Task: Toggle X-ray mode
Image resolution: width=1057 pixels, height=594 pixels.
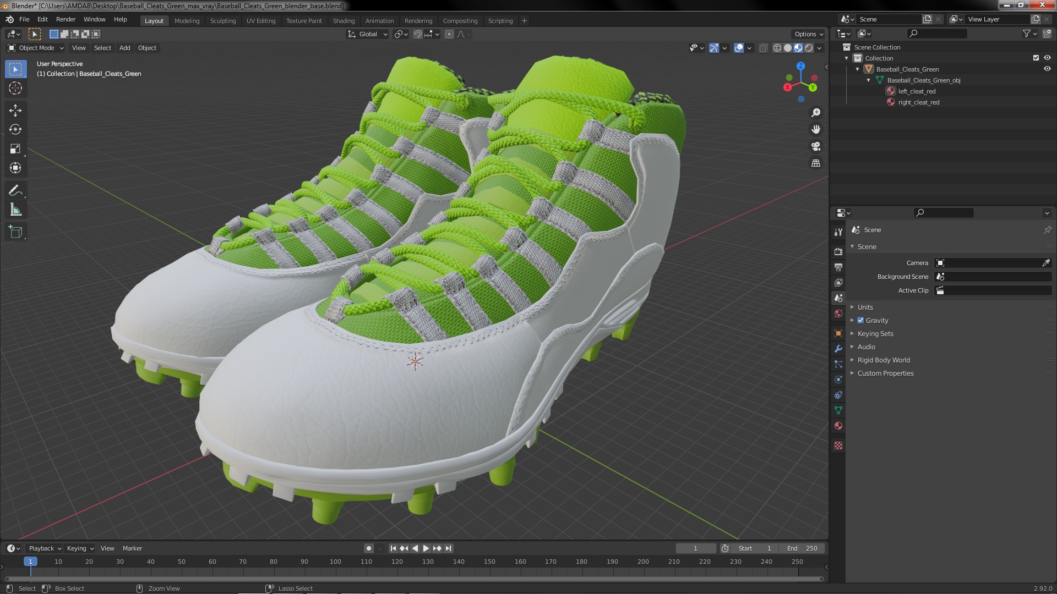Action: [763, 48]
